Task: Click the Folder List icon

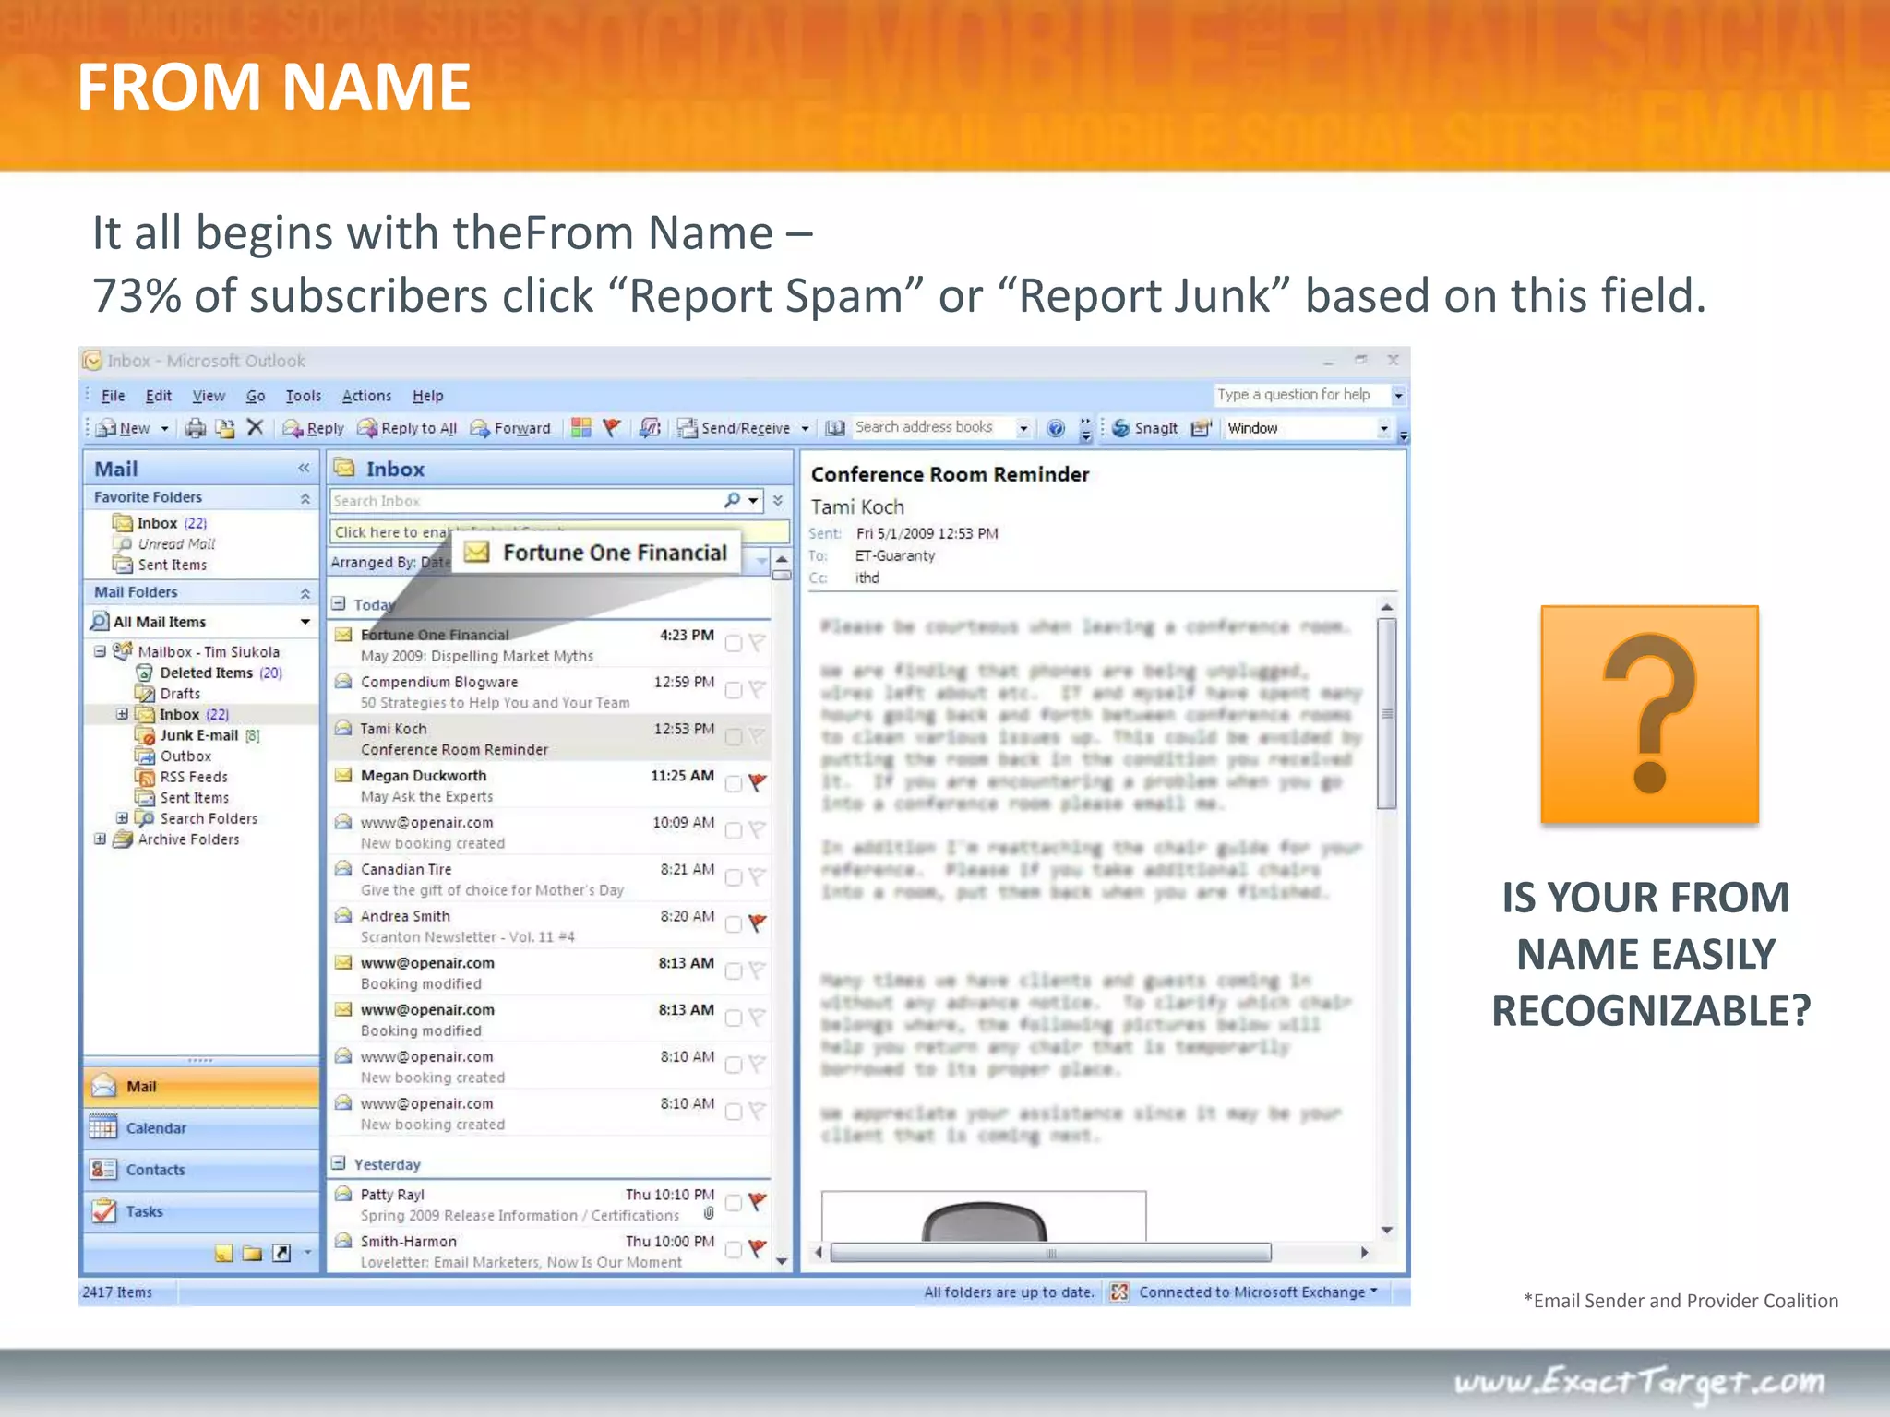Action: pyautogui.click(x=252, y=1253)
